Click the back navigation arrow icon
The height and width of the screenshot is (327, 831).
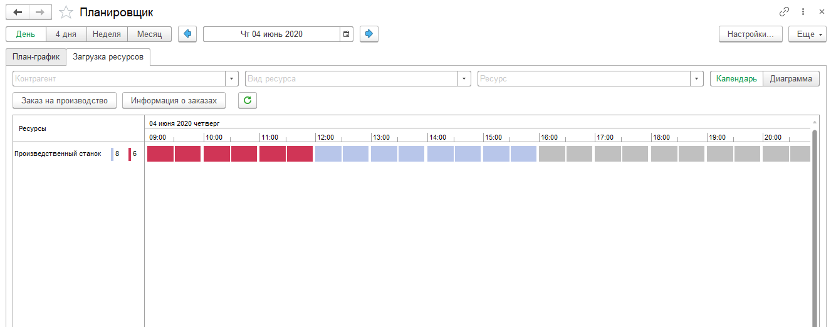point(18,13)
